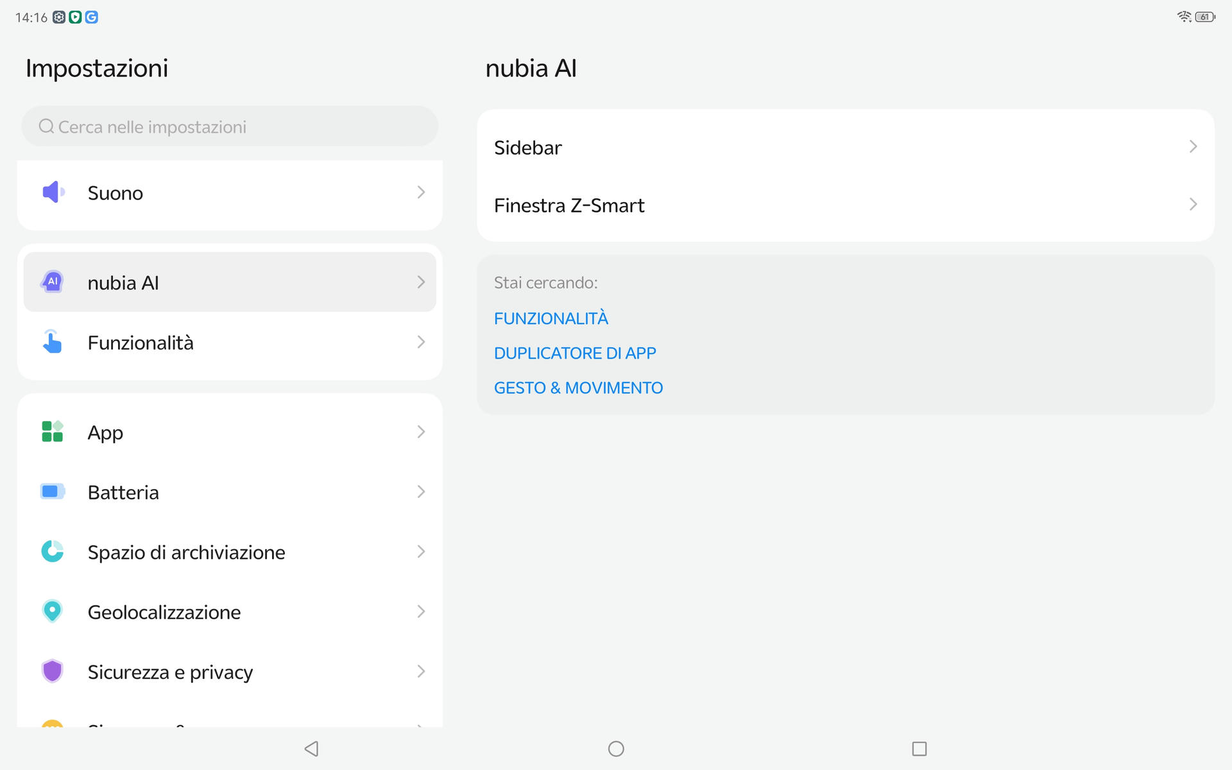
Task: Tap the Suono speaker icon
Action: [53, 193]
